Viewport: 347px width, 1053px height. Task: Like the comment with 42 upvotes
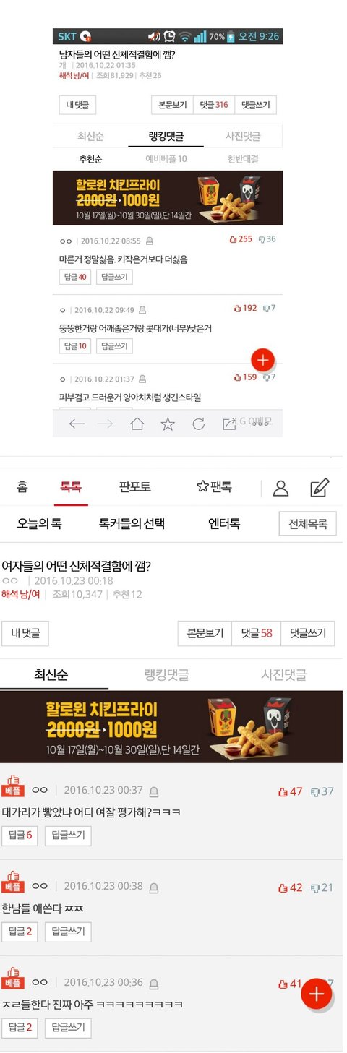pyautogui.click(x=291, y=887)
